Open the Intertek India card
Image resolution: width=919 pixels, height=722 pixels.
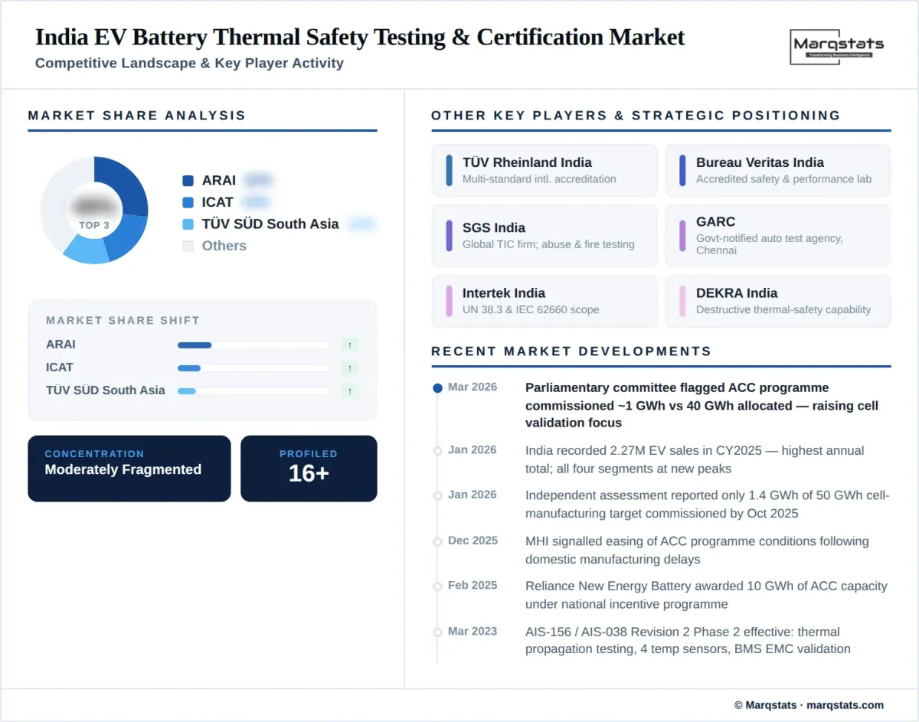click(x=545, y=301)
